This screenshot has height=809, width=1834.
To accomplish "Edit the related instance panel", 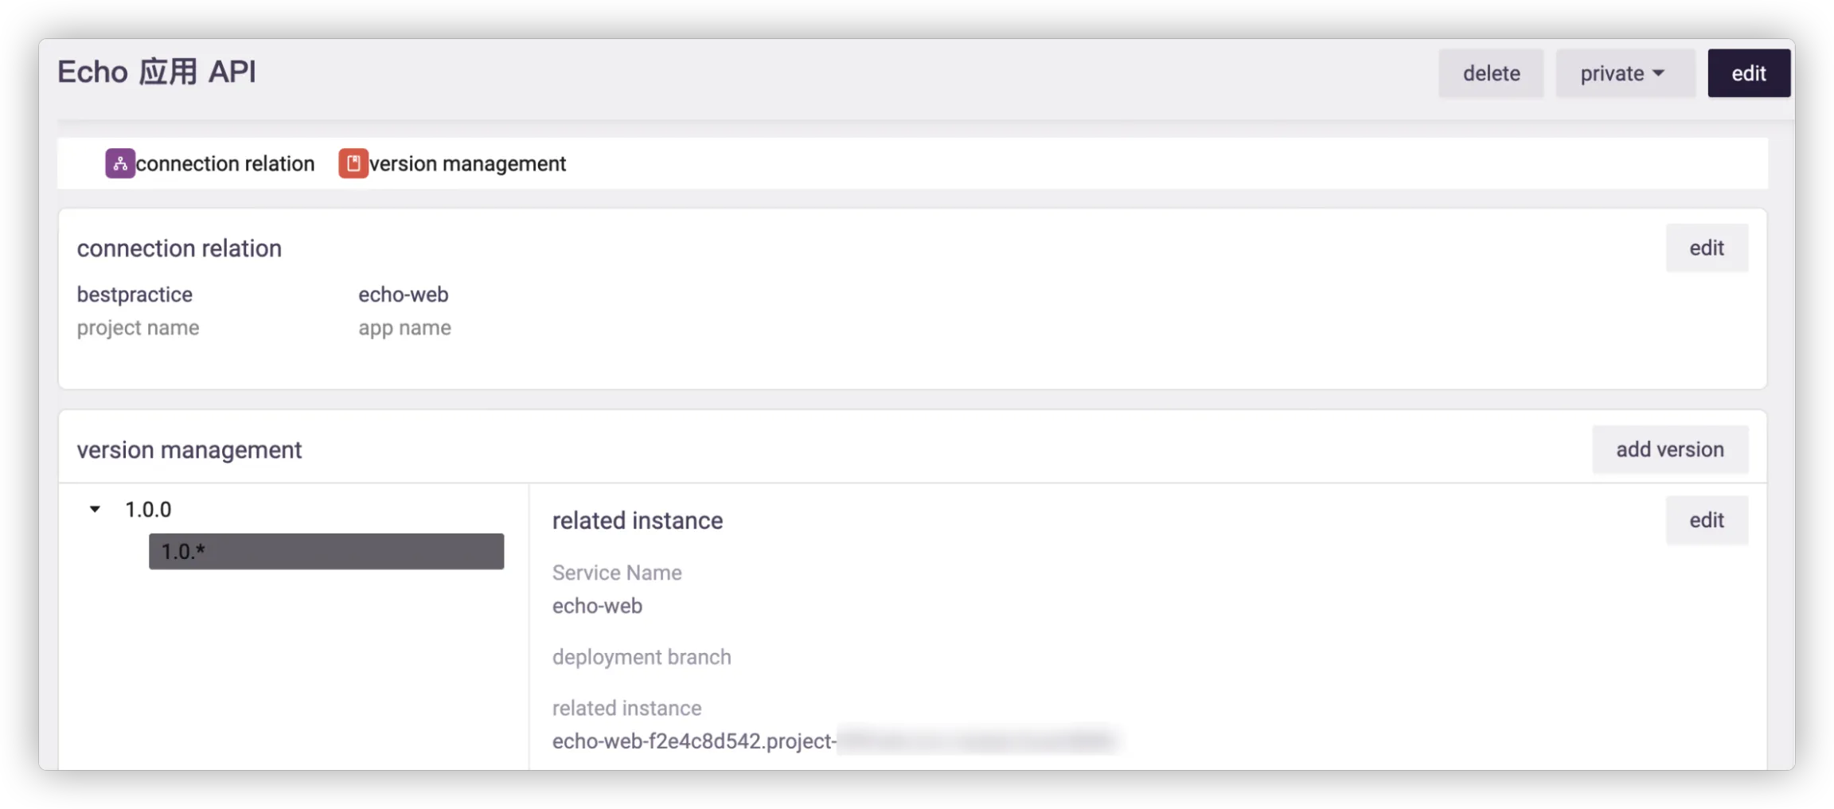I will [1706, 520].
